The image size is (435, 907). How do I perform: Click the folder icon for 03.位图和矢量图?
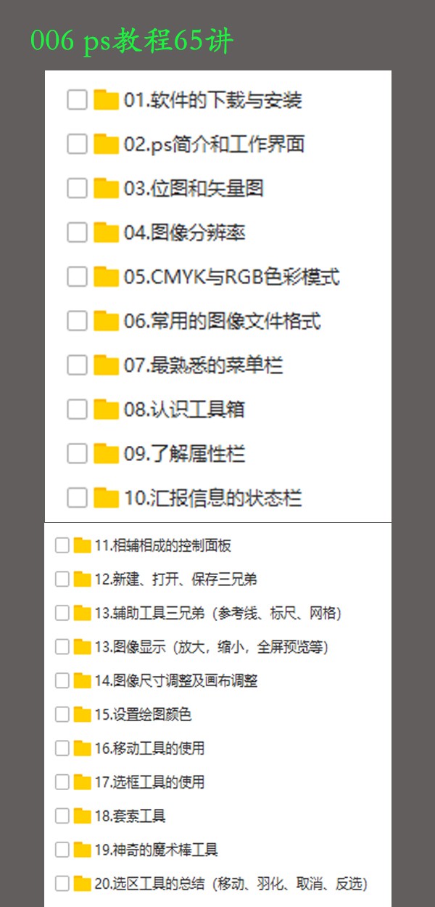106,188
